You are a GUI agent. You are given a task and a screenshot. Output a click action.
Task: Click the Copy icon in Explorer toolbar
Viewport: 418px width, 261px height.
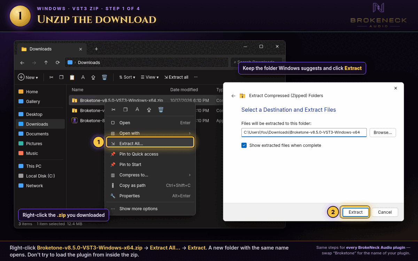pos(61,77)
